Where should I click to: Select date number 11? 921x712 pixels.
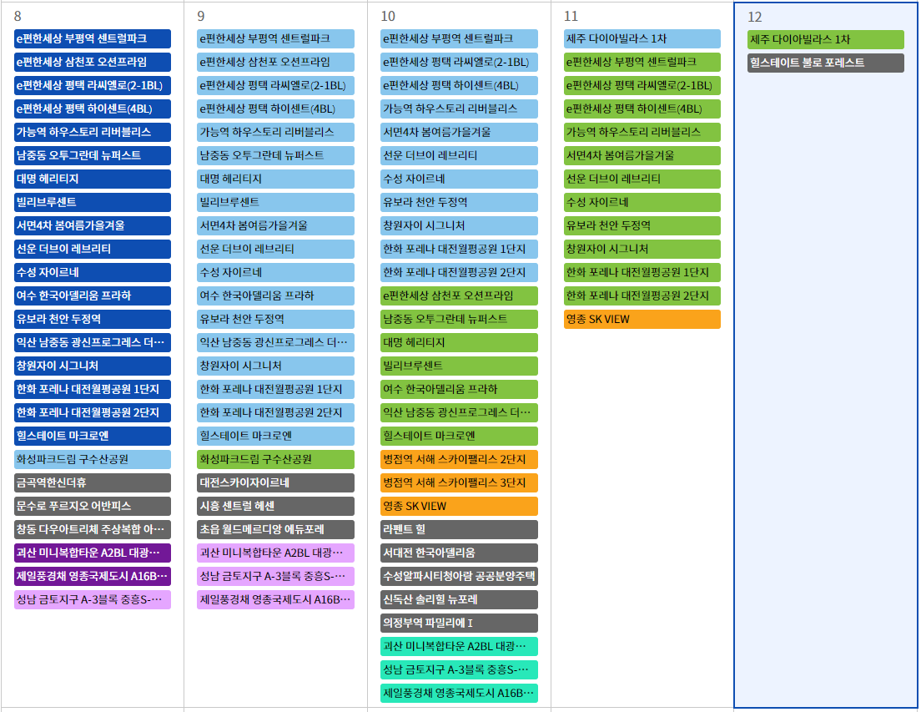point(571,17)
